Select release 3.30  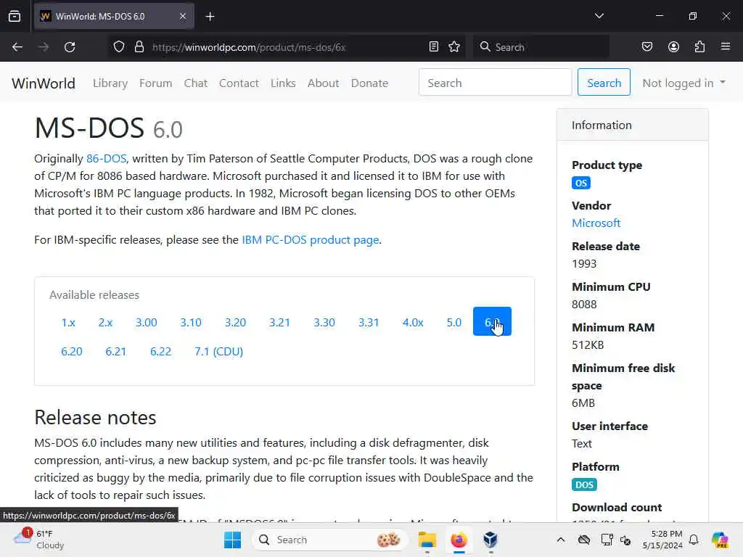(324, 322)
